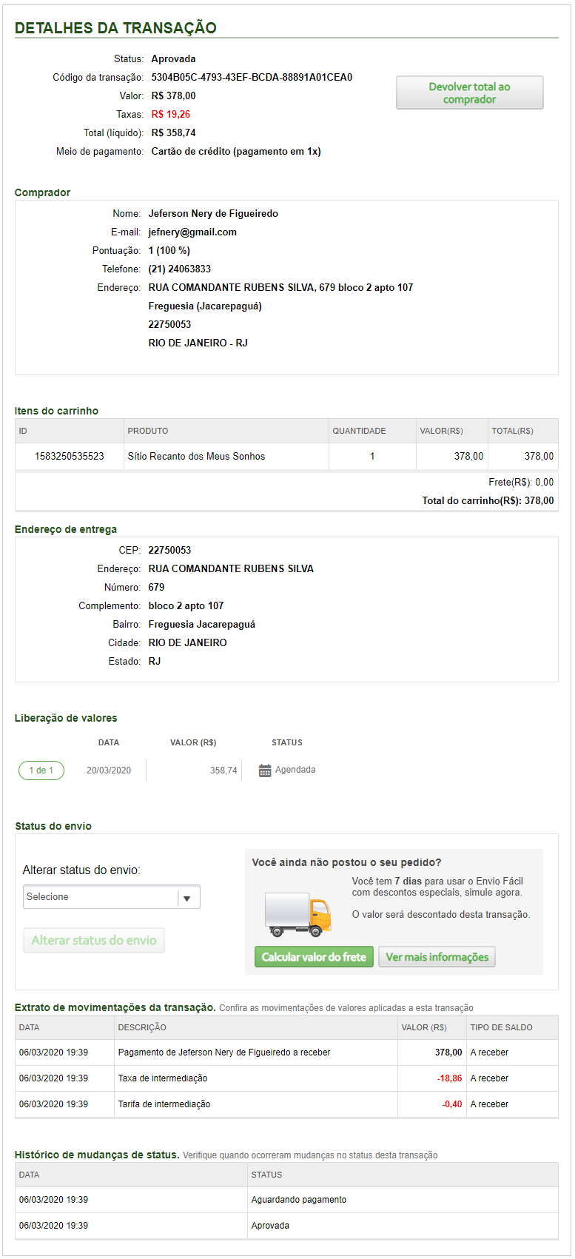Select the "1 de 1" installment badge
Image resolution: width=575 pixels, height=1259 pixels.
pyautogui.click(x=41, y=770)
